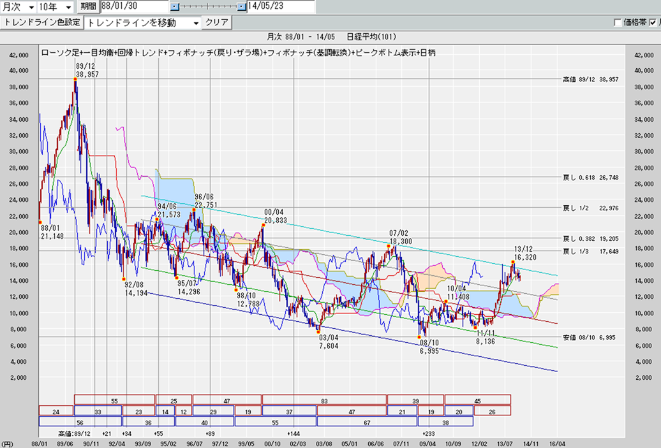Screen dimensions: 661x448
Task: Click the start date field 88/01/30
Action: [135, 6]
